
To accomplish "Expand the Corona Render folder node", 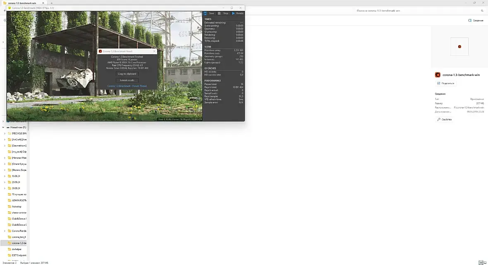I will tap(5, 231).
